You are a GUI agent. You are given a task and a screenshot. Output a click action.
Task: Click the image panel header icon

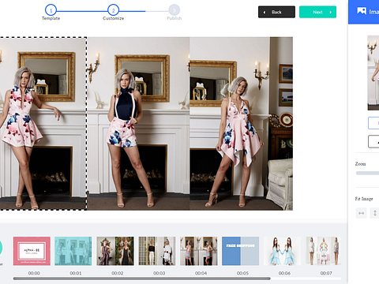click(x=362, y=11)
